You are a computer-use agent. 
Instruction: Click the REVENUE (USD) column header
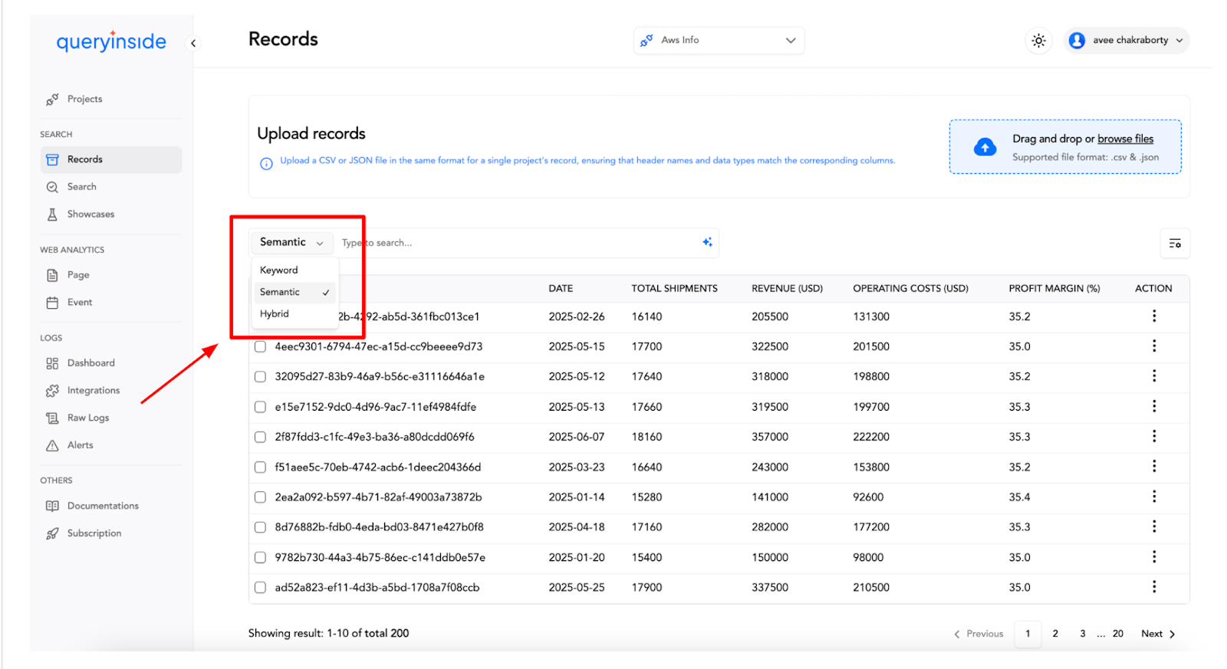click(x=787, y=289)
